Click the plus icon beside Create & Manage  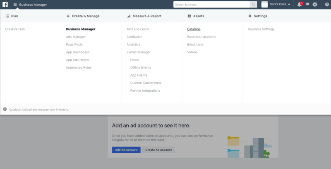pyautogui.click(x=68, y=16)
